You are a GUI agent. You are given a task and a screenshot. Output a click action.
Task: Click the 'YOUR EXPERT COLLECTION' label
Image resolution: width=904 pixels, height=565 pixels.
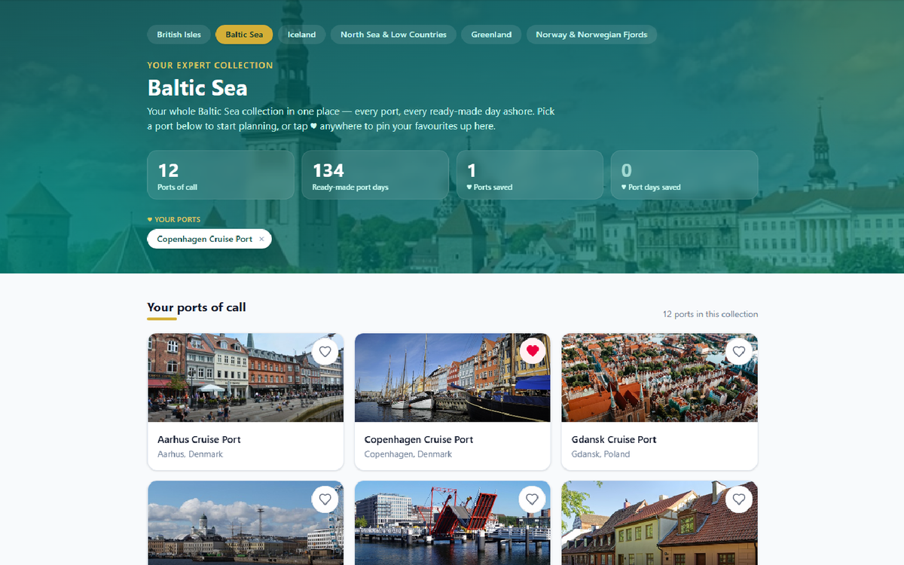click(x=210, y=66)
